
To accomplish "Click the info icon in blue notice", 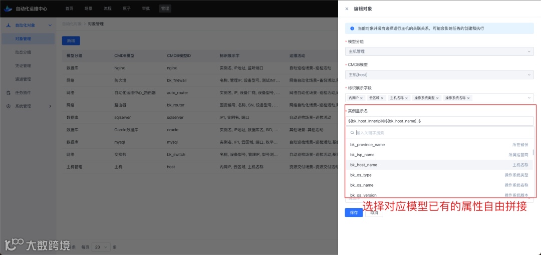I will tap(352, 28).
